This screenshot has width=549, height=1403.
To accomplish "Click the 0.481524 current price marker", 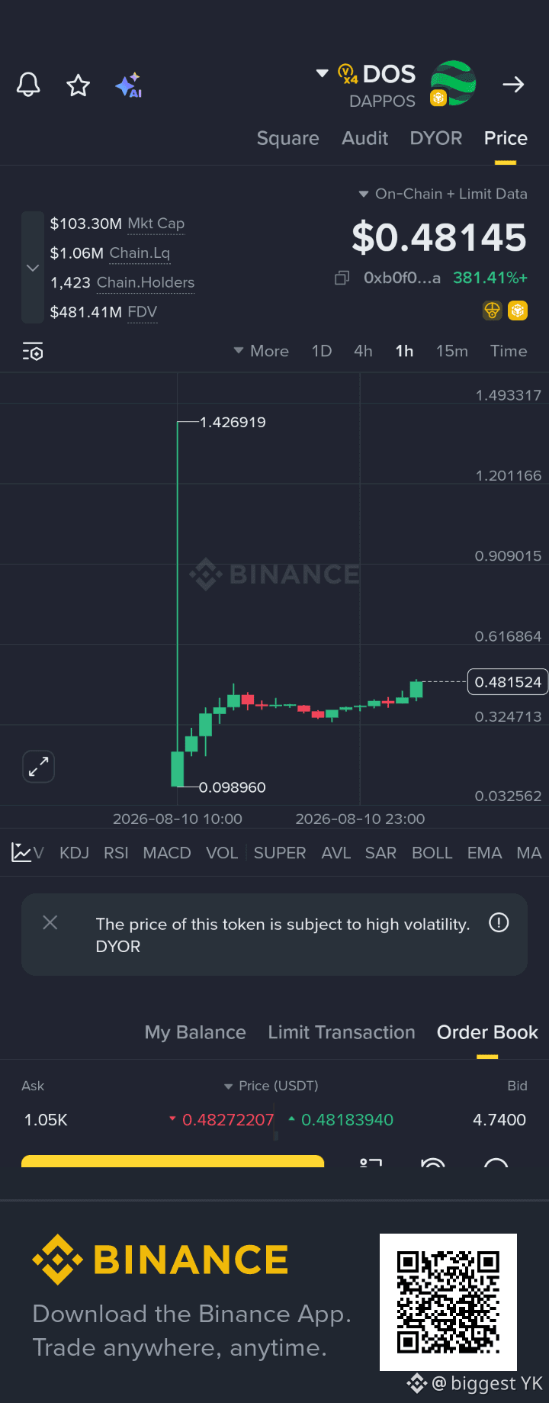I will tap(508, 682).
